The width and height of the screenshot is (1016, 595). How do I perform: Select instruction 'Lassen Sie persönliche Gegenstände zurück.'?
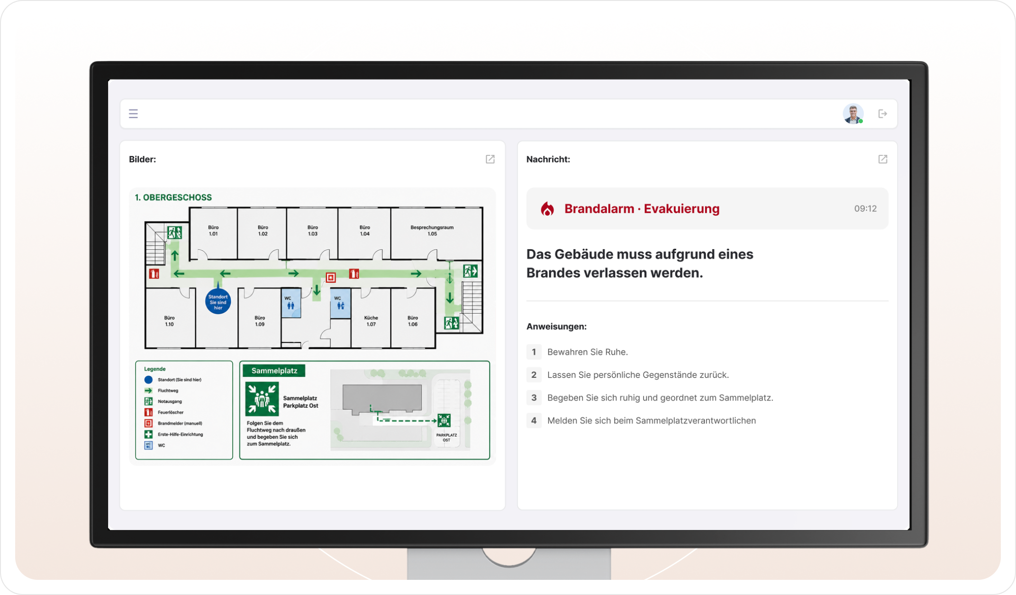[x=638, y=375]
